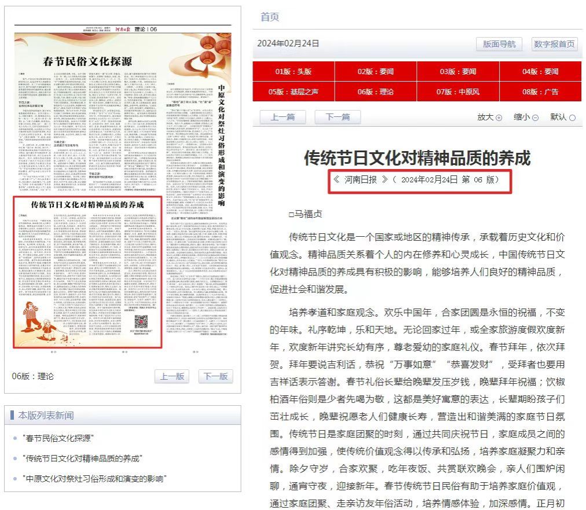The image size is (586, 510).
Task: Select the 01版：头版 tab
Action: point(293,71)
